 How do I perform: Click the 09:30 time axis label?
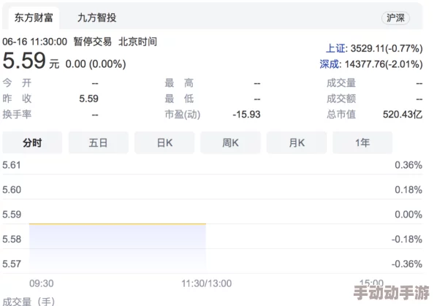(42, 283)
